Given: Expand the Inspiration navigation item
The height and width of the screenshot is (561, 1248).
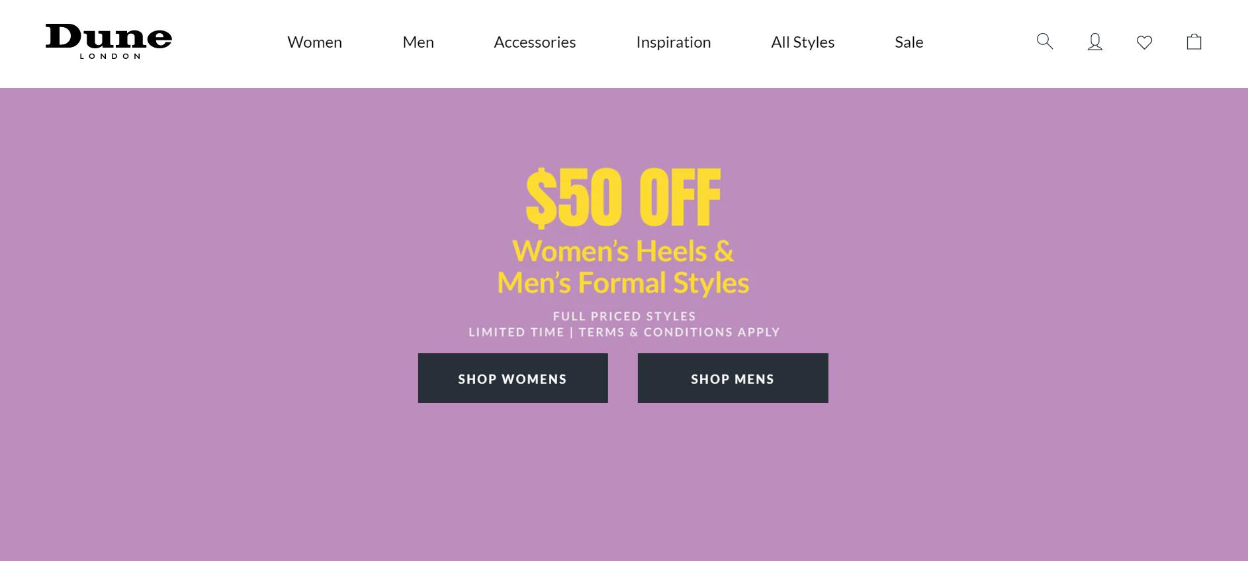Looking at the screenshot, I should (x=673, y=42).
